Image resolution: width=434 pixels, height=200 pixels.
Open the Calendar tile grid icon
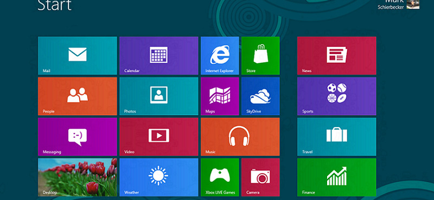(x=158, y=55)
